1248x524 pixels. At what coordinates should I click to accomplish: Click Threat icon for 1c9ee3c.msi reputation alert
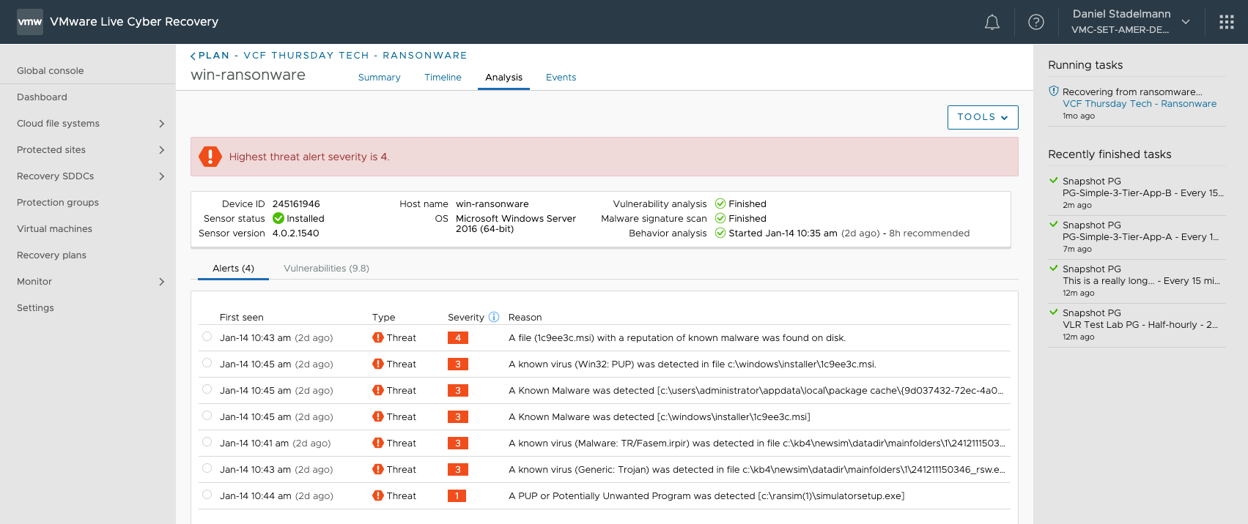(x=378, y=337)
